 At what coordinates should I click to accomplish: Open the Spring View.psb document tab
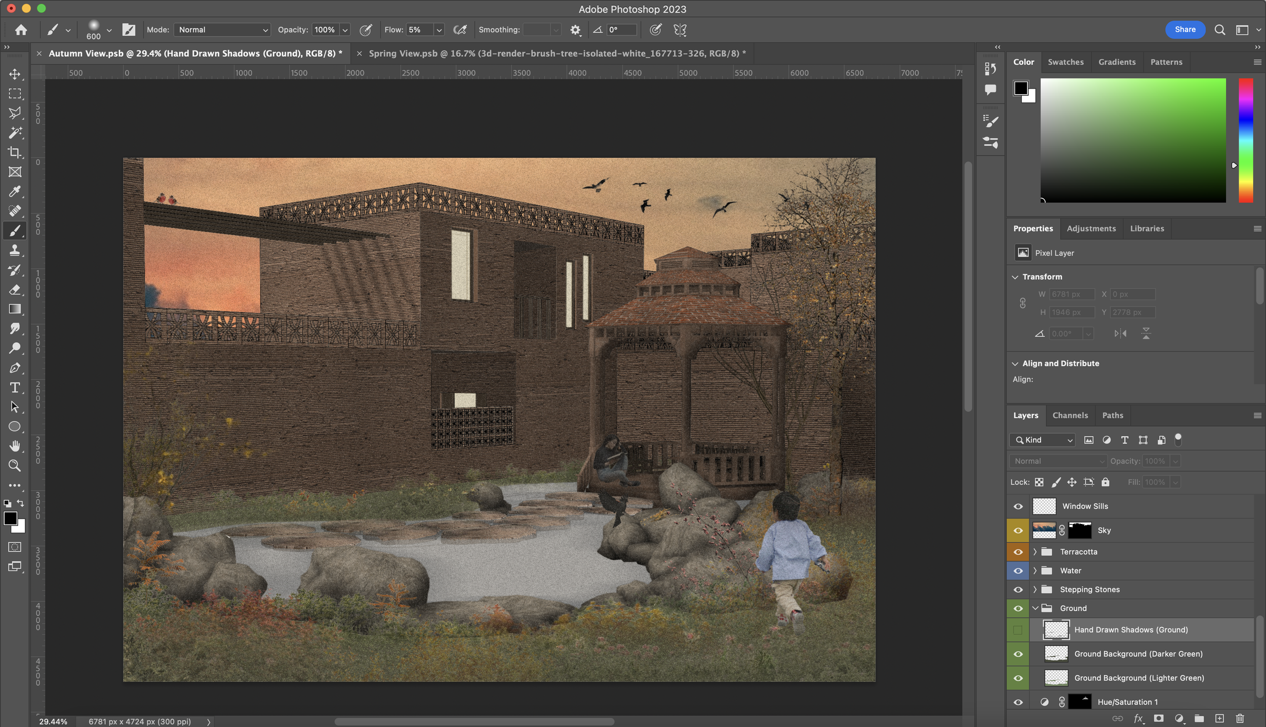tap(557, 54)
